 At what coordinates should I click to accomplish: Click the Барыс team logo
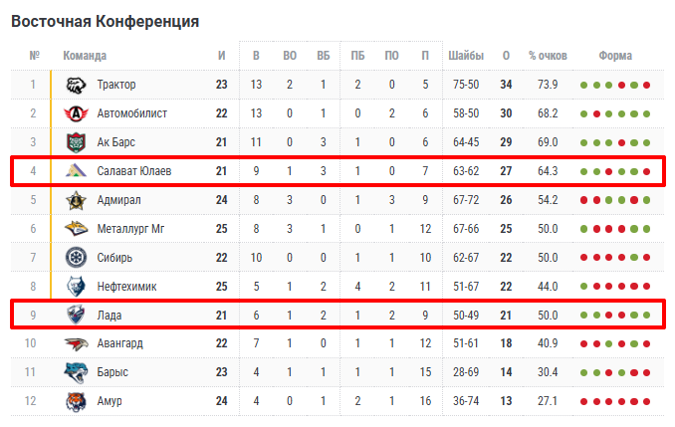(x=77, y=372)
